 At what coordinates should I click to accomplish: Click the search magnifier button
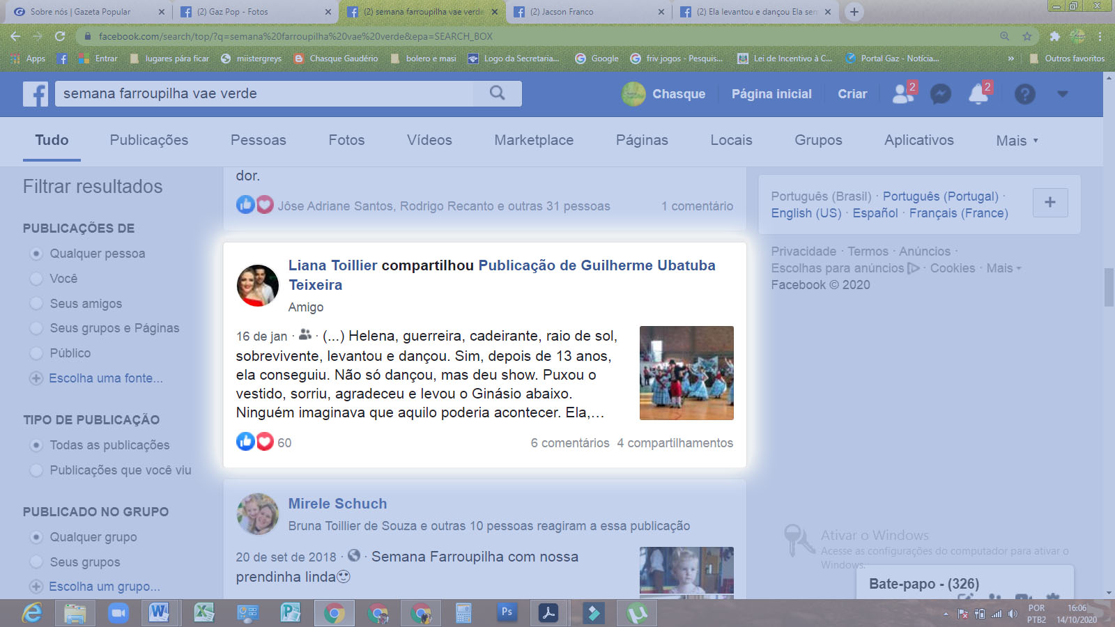(x=497, y=93)
